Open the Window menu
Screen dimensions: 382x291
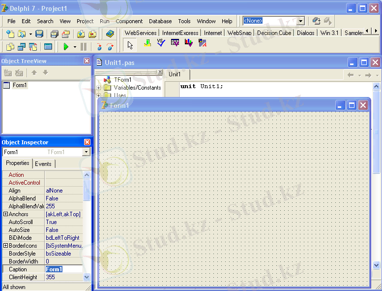pos(206,21)
